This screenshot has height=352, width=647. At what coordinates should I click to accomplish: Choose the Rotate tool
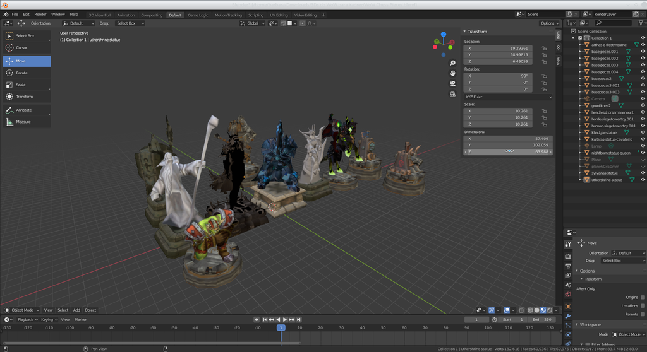[x=27, y=73]
